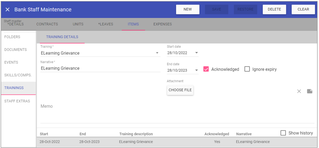Select the ITEMS tab
Viewport: 319px width, 148px height.
pos(133,24)
